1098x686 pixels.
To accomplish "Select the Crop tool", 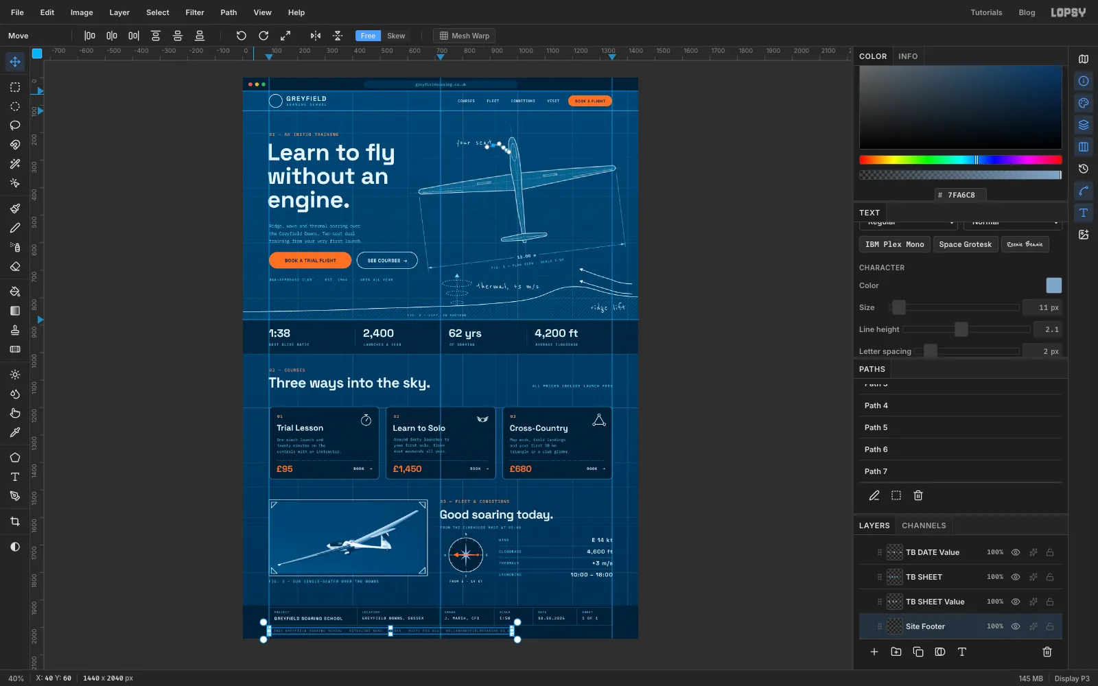I will coord(15,521).
